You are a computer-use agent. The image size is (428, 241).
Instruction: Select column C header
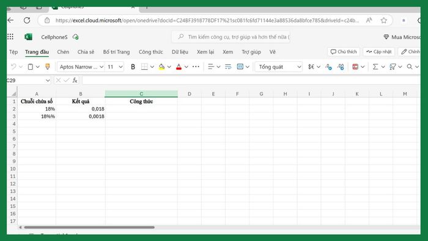(x=141, y=94)
